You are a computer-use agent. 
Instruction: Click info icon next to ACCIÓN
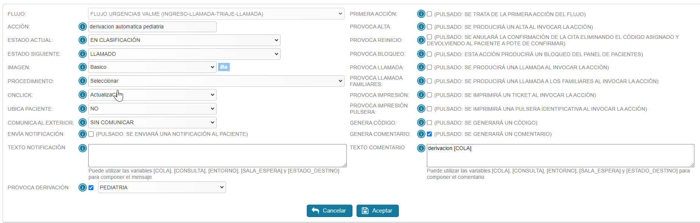(83, 27)
